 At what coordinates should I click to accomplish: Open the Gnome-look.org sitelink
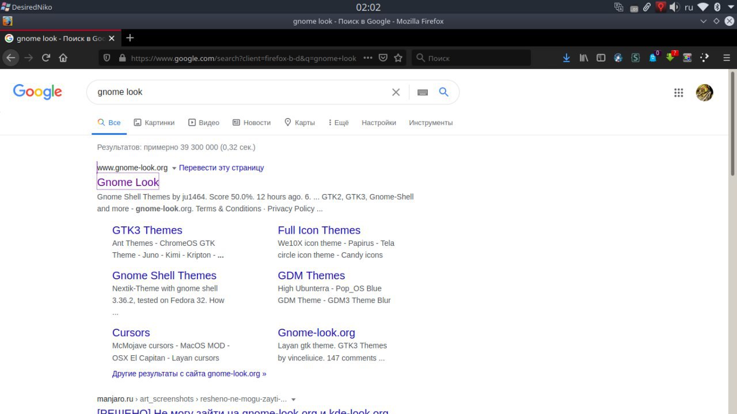(x=316, y=332)
